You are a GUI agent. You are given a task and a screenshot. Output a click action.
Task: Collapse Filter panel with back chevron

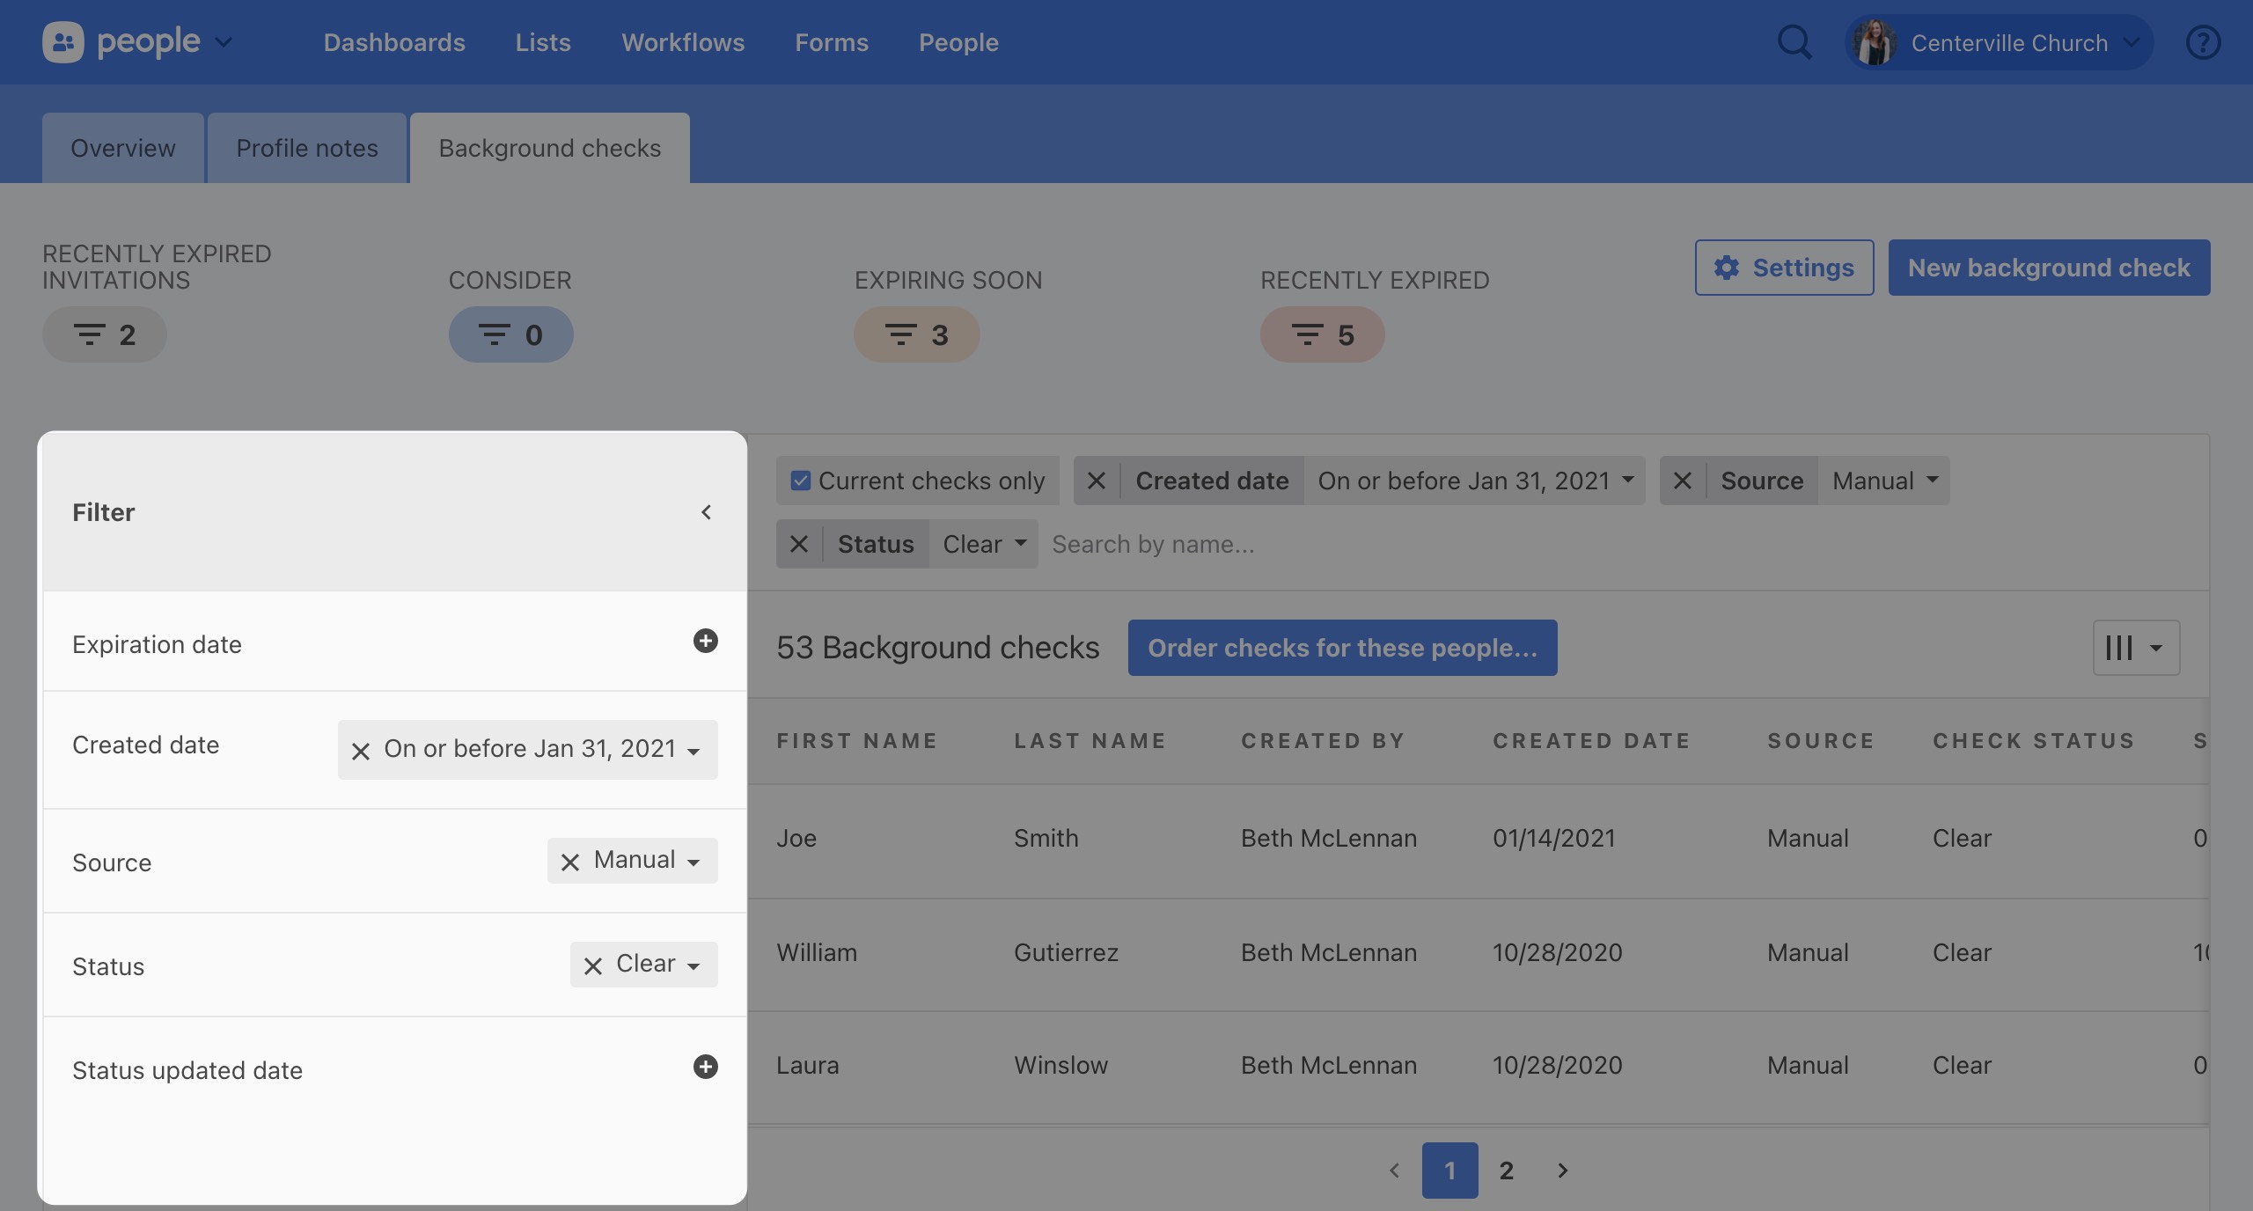(706, 512)
